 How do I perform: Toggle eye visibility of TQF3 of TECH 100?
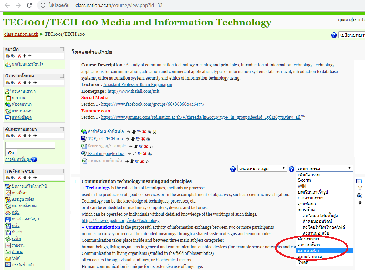[x=148, y=139]
